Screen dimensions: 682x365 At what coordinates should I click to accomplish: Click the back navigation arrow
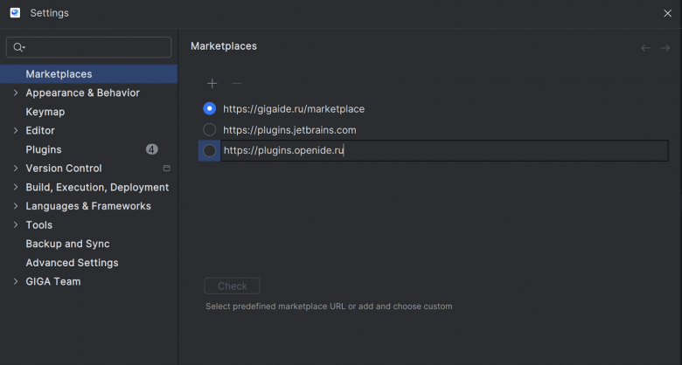click(645, 48)
